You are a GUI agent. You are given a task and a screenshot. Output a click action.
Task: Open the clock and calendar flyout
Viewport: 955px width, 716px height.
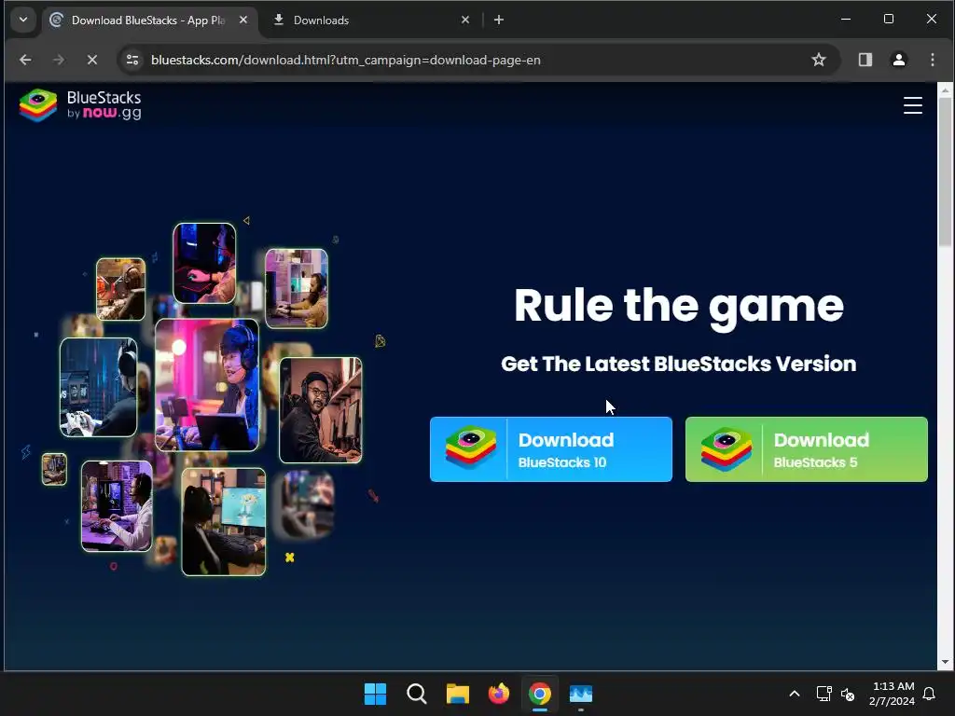(x=893, y=694)
